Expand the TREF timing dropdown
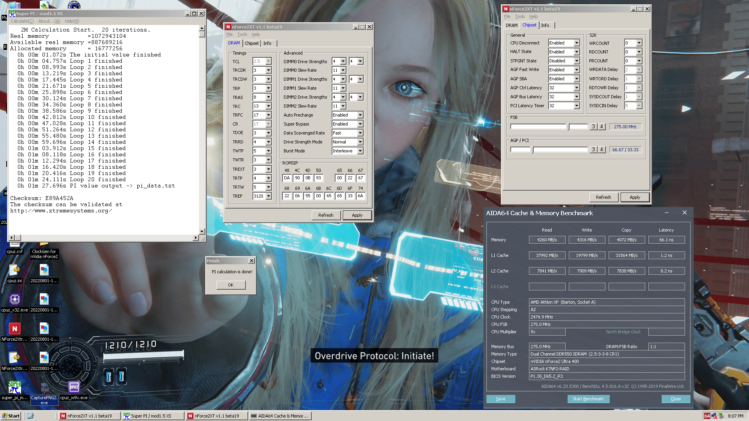The height and width of the screenshot is (421, 749). (x=268, y=196)
